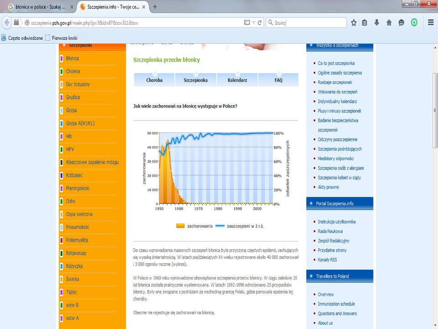Screen dimensions: 438x329
Task: Click the history icon beside Back button
Action: [x=16, y=22]
